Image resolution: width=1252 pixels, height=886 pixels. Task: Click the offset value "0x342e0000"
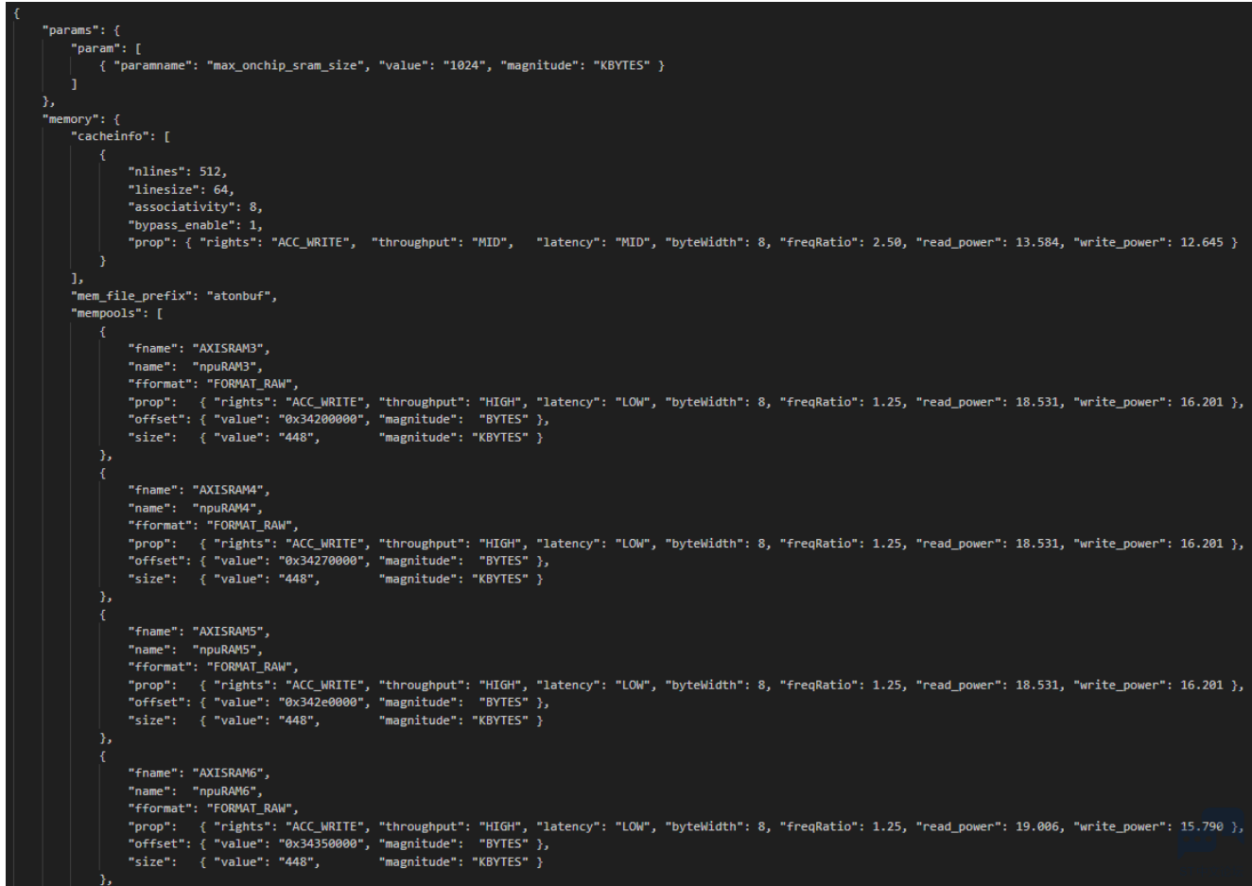(321, 703)
